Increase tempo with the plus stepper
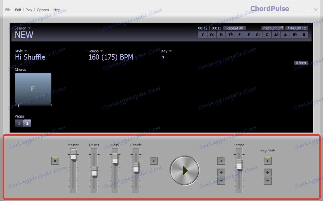 (221, 173)
